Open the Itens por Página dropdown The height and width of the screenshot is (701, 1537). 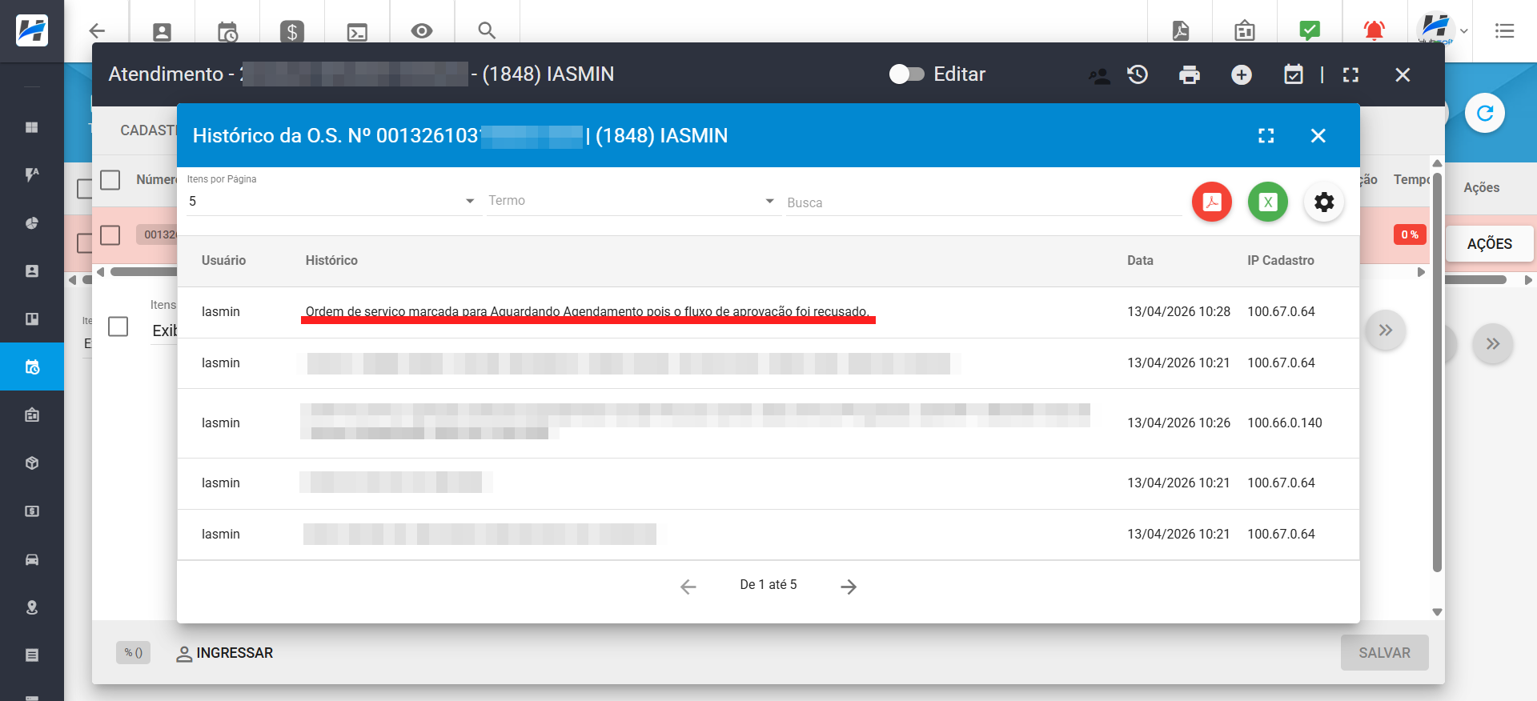[331, 202]
